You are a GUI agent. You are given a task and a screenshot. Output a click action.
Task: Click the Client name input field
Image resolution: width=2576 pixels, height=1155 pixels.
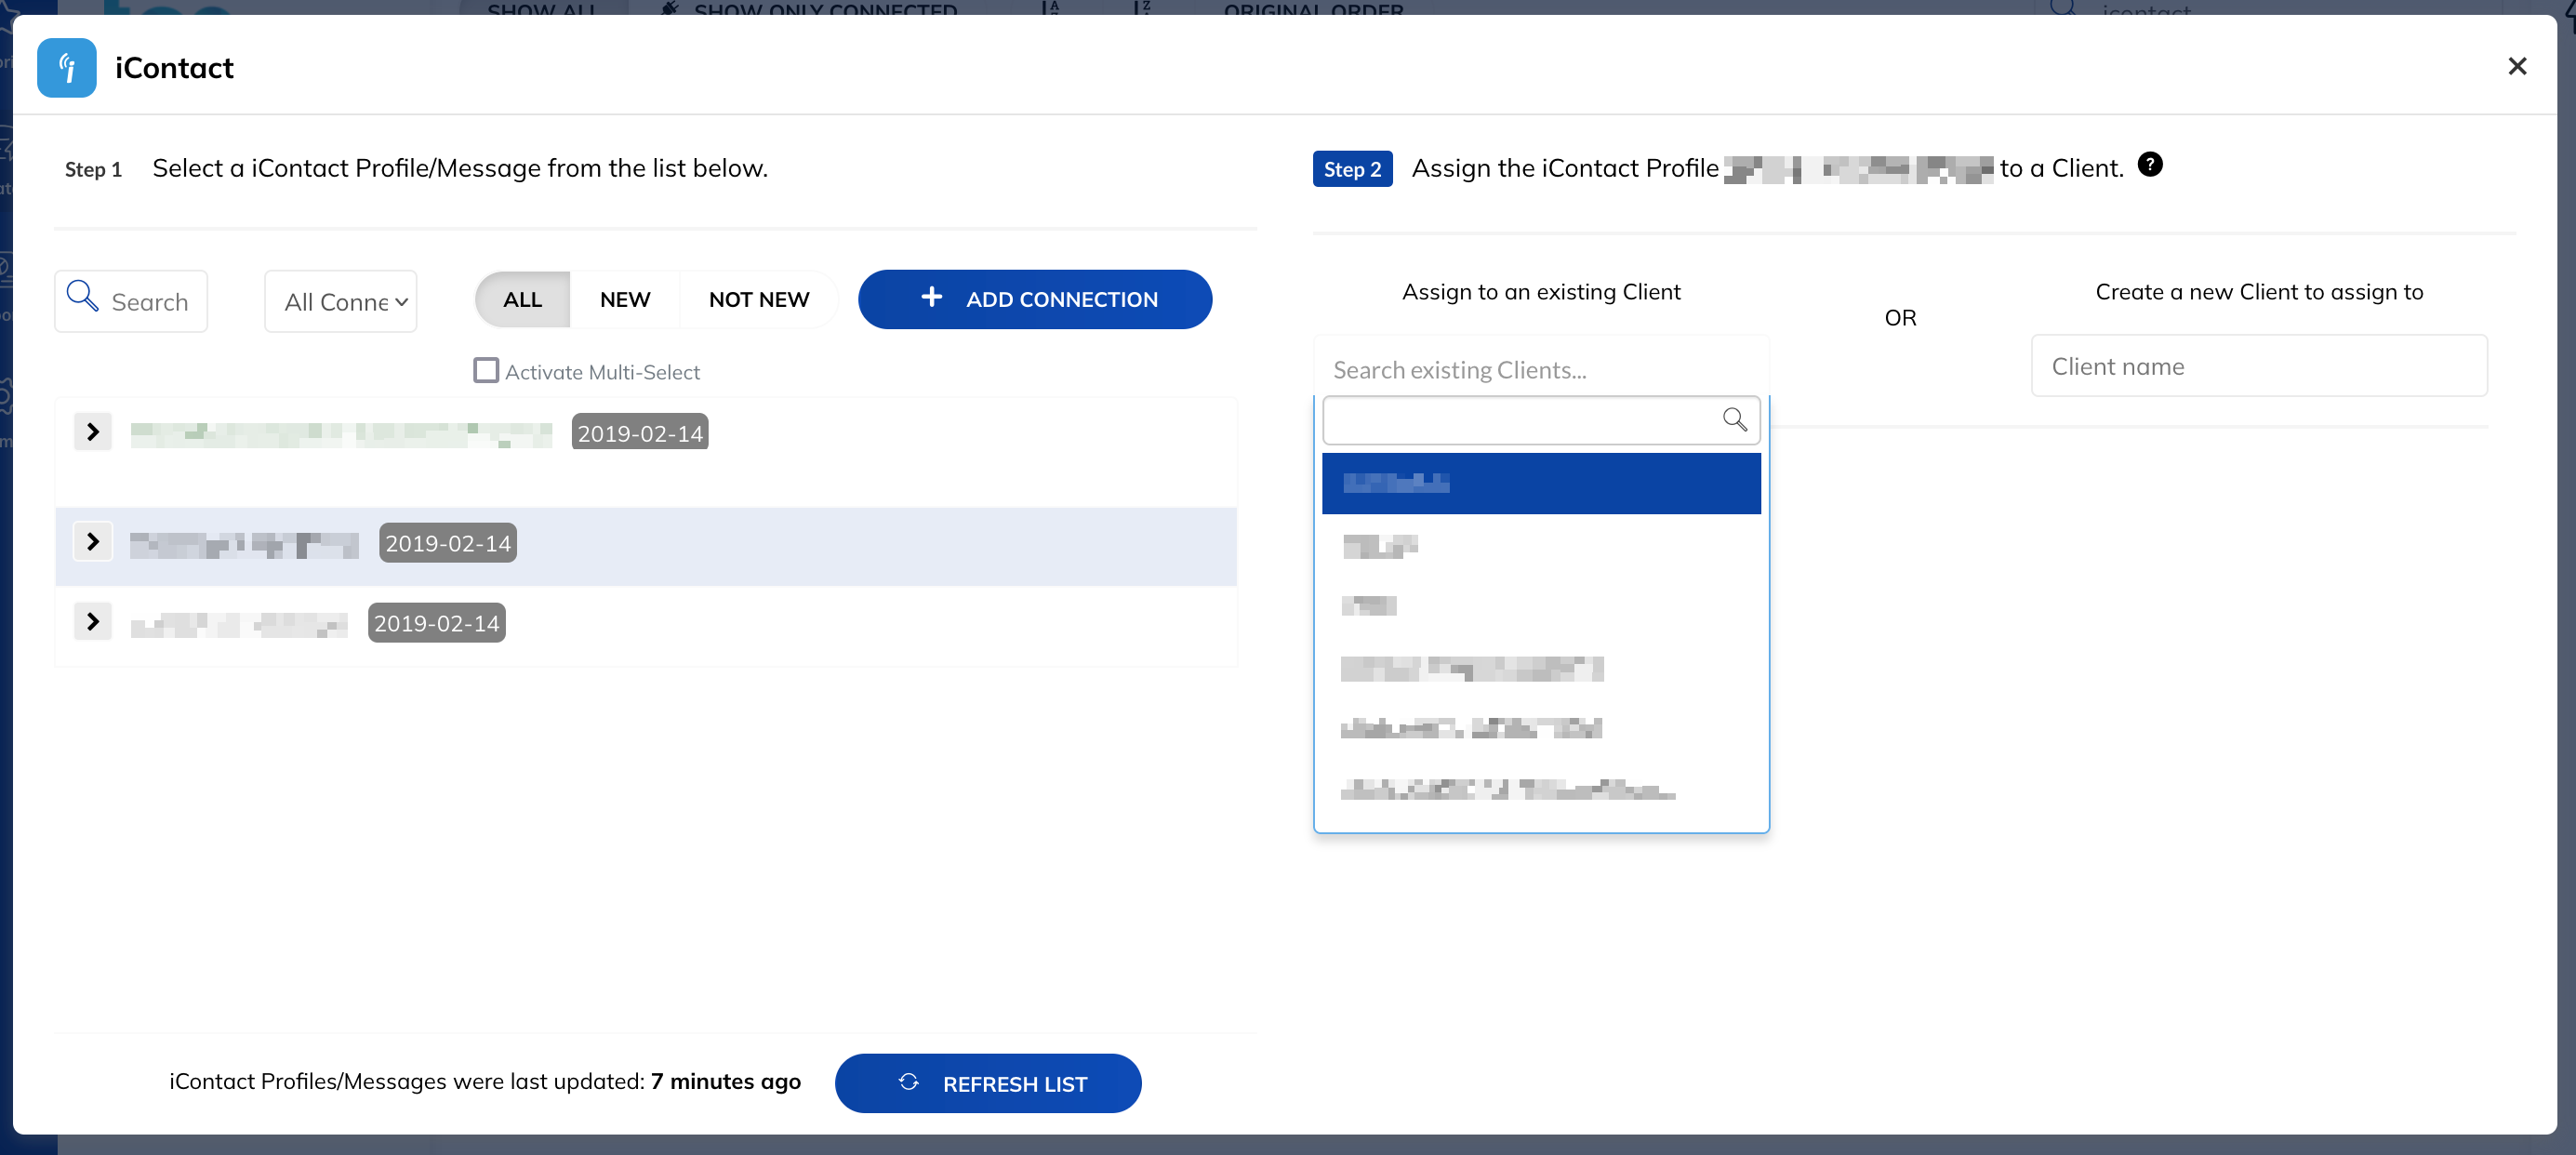tap(2259, 366)
